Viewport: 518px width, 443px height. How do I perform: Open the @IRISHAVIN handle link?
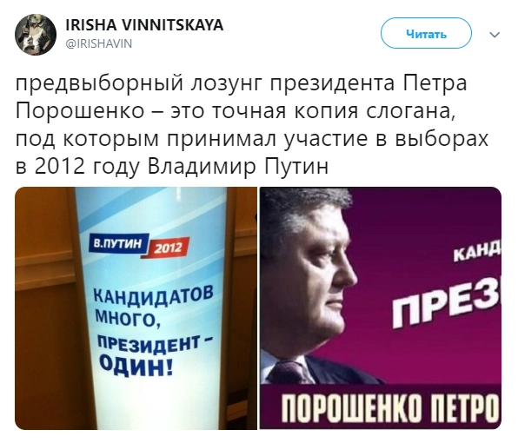click(x=99, y=43)
